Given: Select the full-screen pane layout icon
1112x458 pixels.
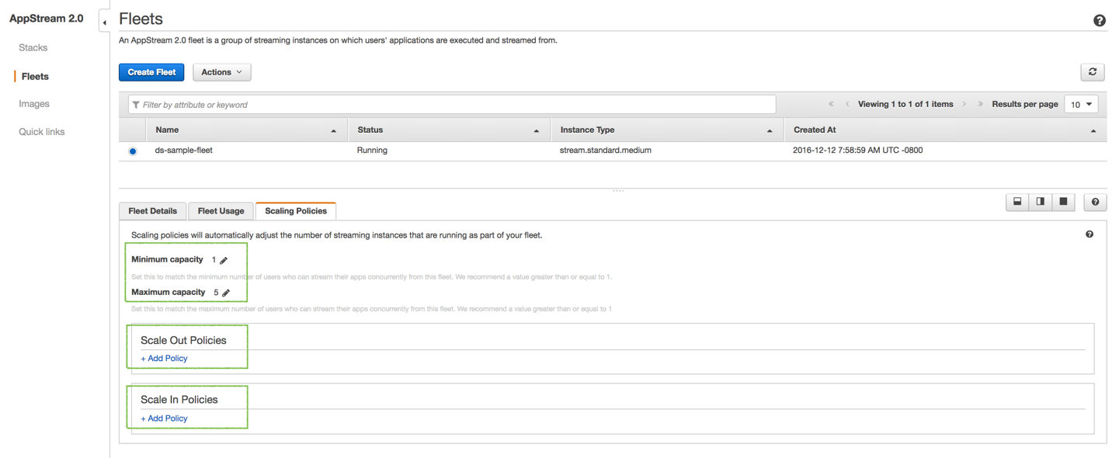Looking at the screenshot, I should coord(1063,202).
